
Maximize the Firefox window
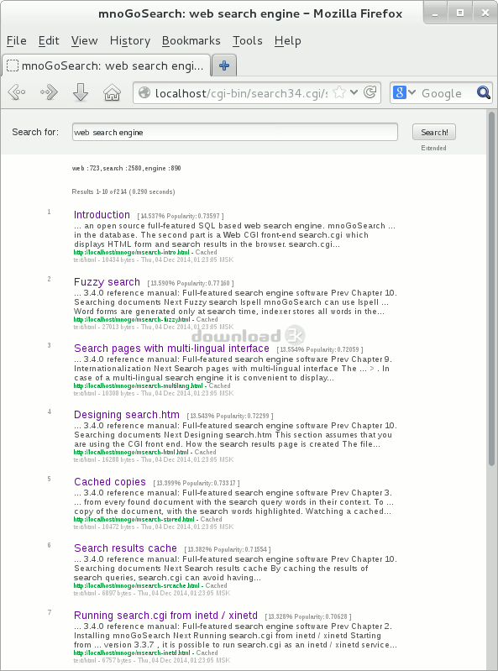point(460,13)
